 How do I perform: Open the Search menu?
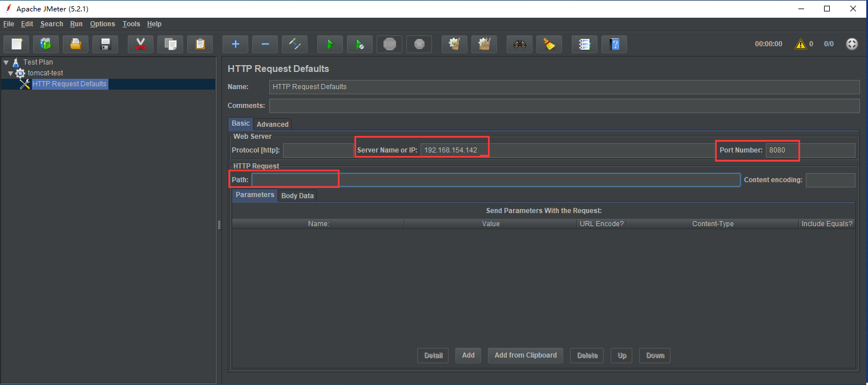[51, 24]
